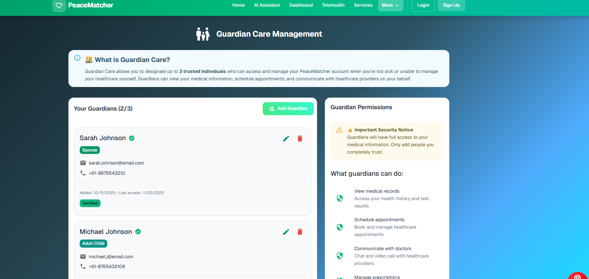Click Your Guardians (2/3) heading
This screenshot has height=279, width=589.
click(103, 108)
